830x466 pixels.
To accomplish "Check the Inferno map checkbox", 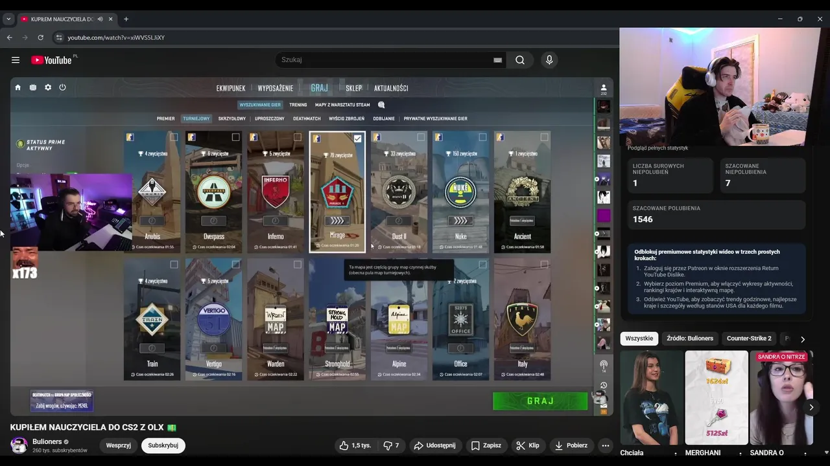I will point(297,137).
